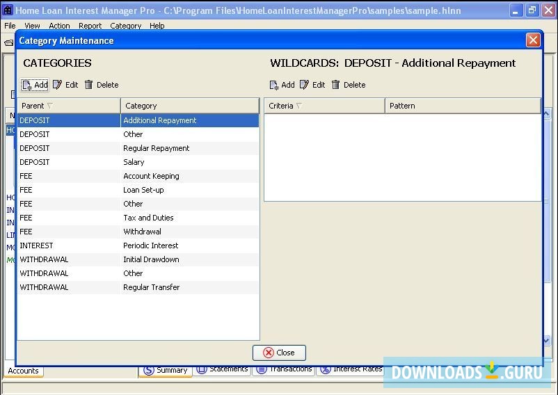
Task: Sort by Category column header
Action: click(x=190, y=106)
